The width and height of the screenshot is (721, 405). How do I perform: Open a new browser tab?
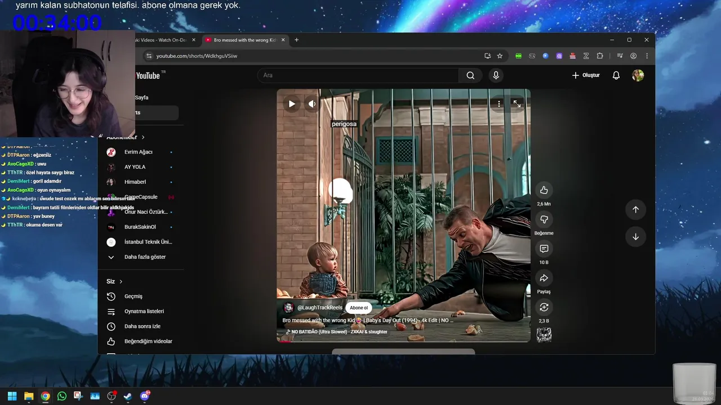point(297,40)
